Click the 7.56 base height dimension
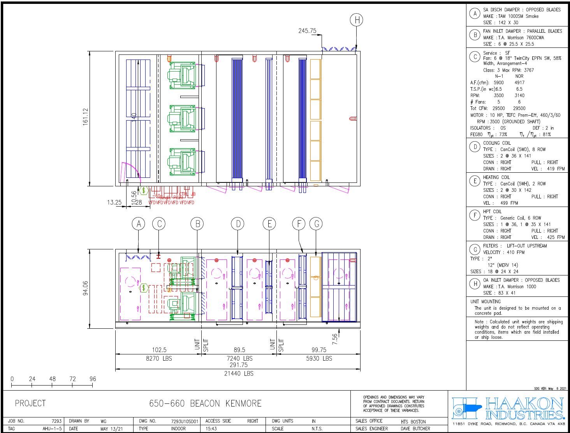Image resolution: width=570 pixels, height=433 pixels. point(335,339)
